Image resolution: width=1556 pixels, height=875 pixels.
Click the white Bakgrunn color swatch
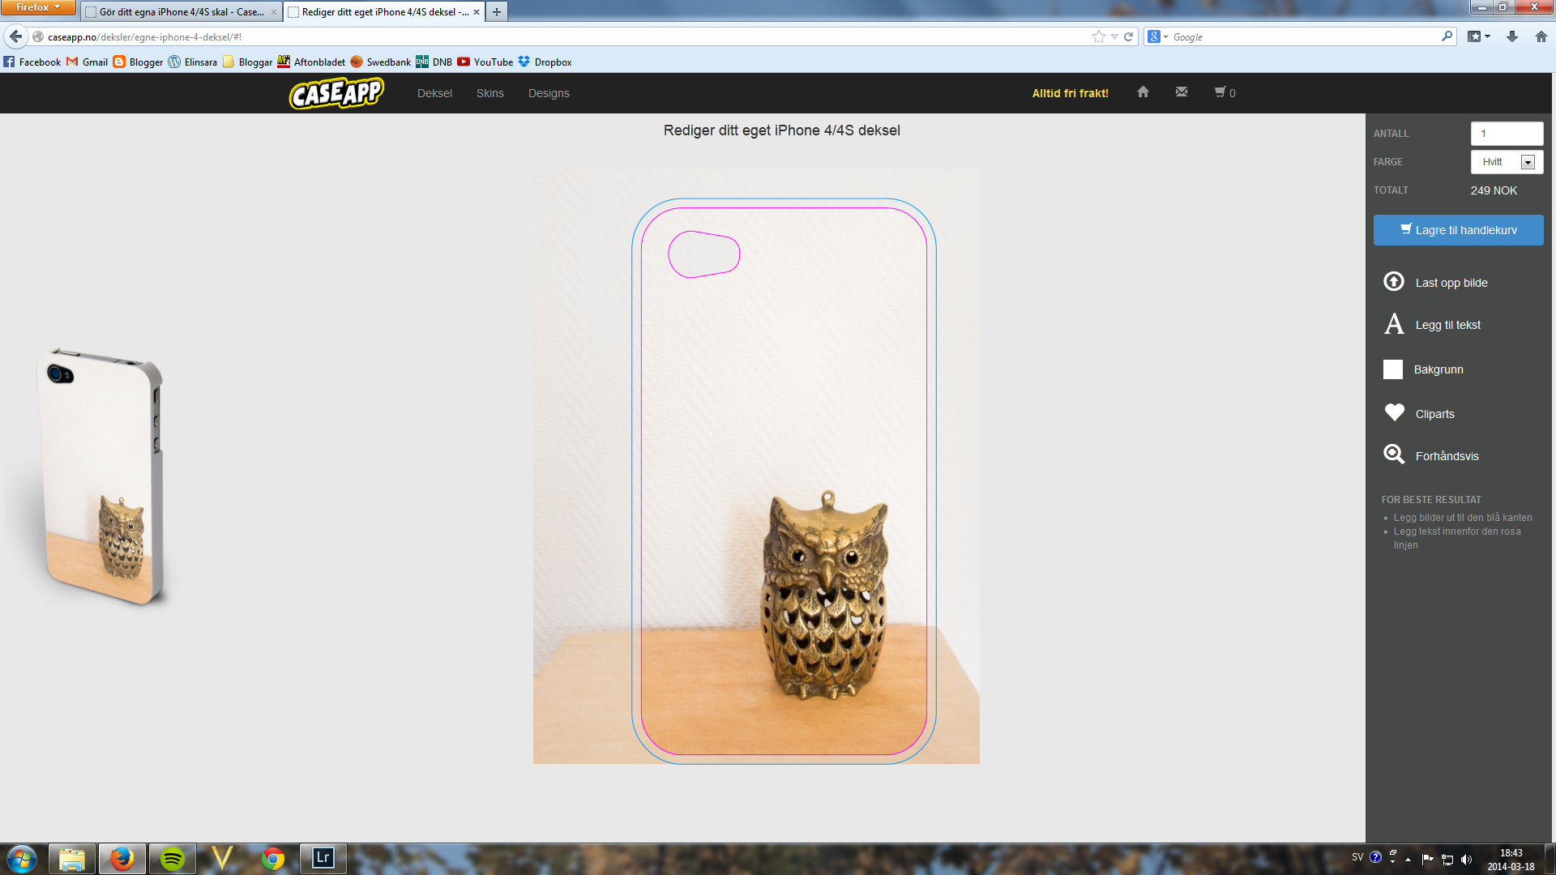(1392, 369)
